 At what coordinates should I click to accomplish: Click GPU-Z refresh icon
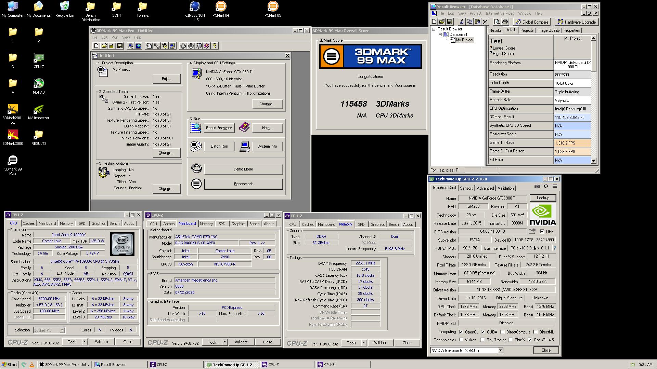[x=546, y=186]
